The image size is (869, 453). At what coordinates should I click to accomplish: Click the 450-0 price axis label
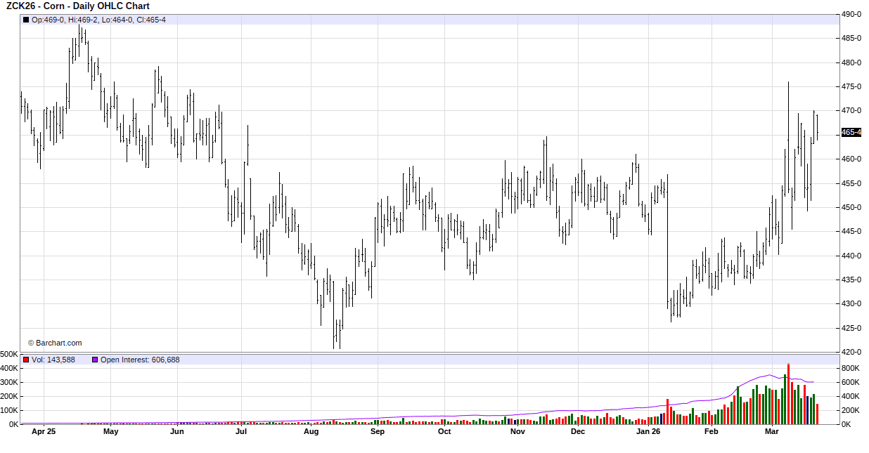point(851,207)
